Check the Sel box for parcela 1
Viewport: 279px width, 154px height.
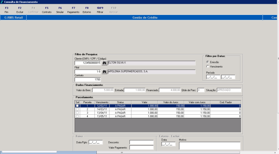pos(77,106)
